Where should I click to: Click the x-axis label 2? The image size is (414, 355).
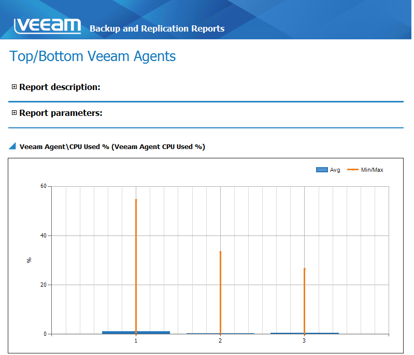click(x=220, y=341)
